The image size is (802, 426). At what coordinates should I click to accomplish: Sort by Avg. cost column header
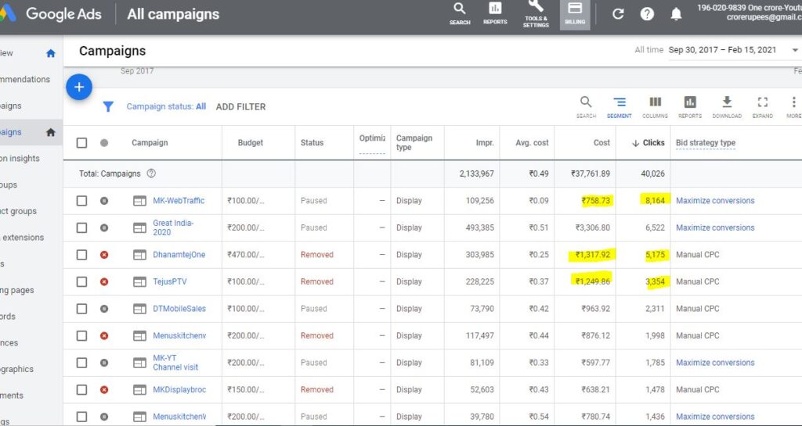click(532, 143)
